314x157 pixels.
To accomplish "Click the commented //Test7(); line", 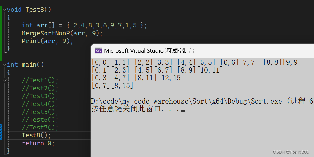I will click(x=40, y=128).
